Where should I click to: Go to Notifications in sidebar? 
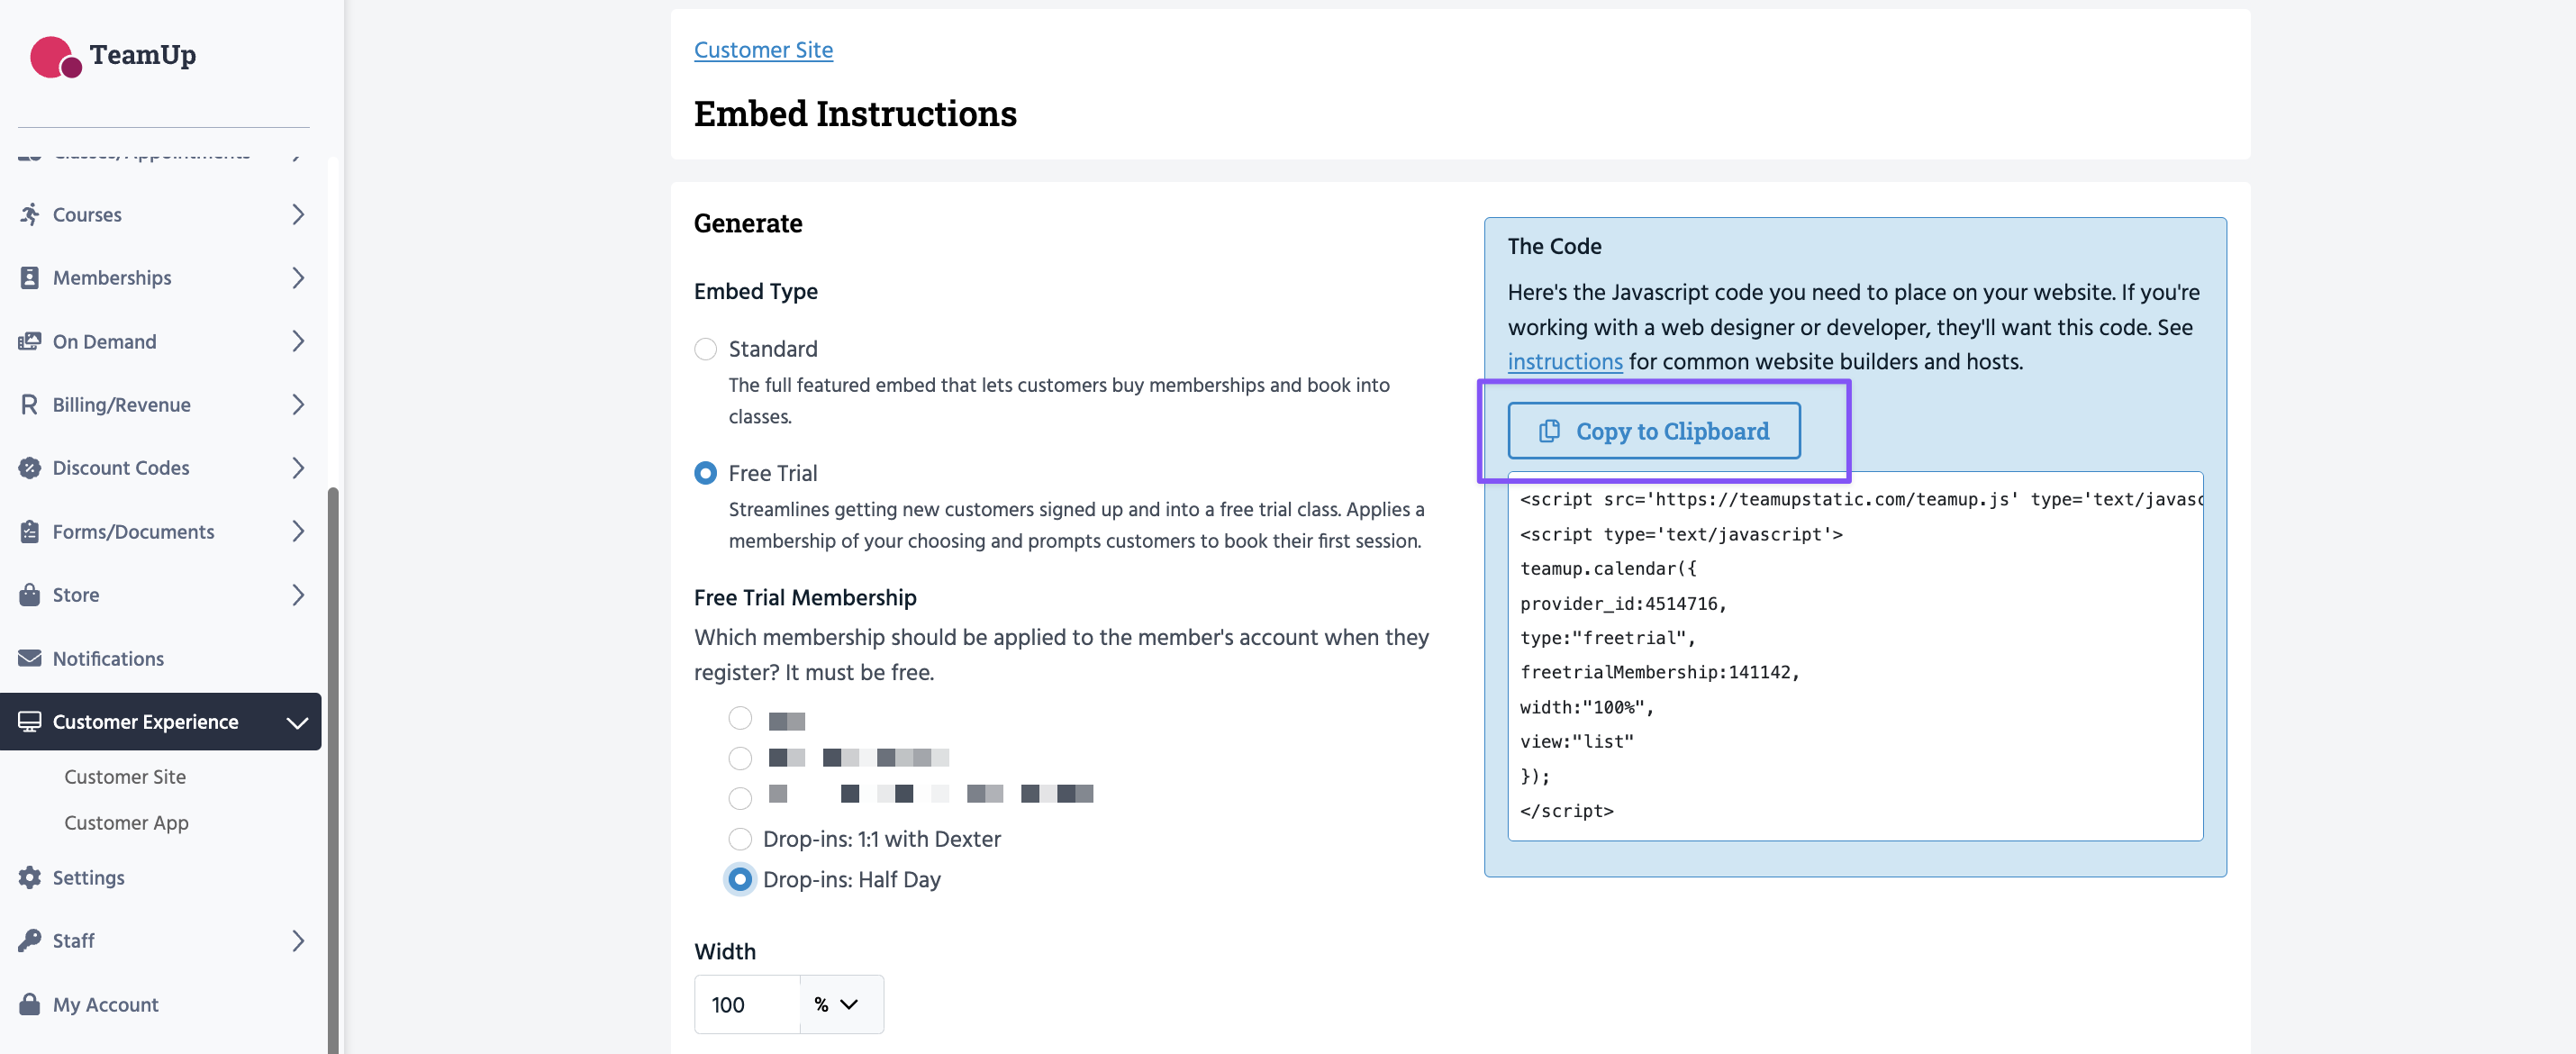pos(108,658)
